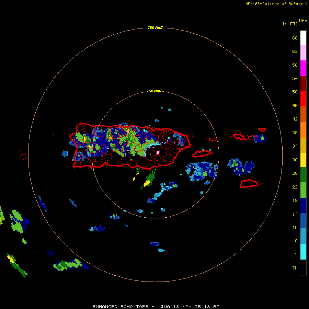
Task: Click the 'TOPS' legend title
Action: coord(302,20)
